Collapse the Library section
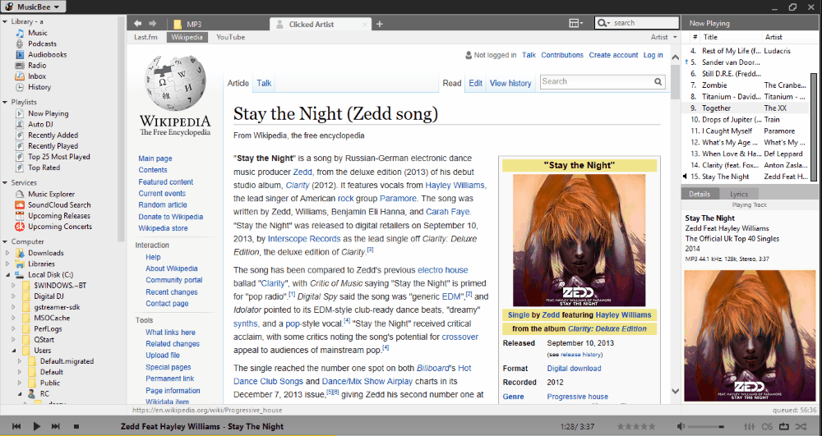The width and height of the screenshot is (822, 436). (5, 21)
